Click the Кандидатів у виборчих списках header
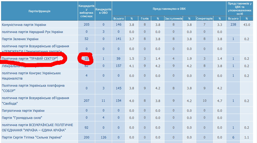Screen dimensions: 257x143 tap(86, 11)
